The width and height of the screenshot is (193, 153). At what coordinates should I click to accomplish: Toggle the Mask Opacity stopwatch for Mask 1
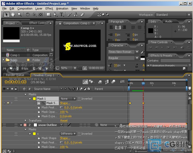pyautogui.click(x=39, y=112)
